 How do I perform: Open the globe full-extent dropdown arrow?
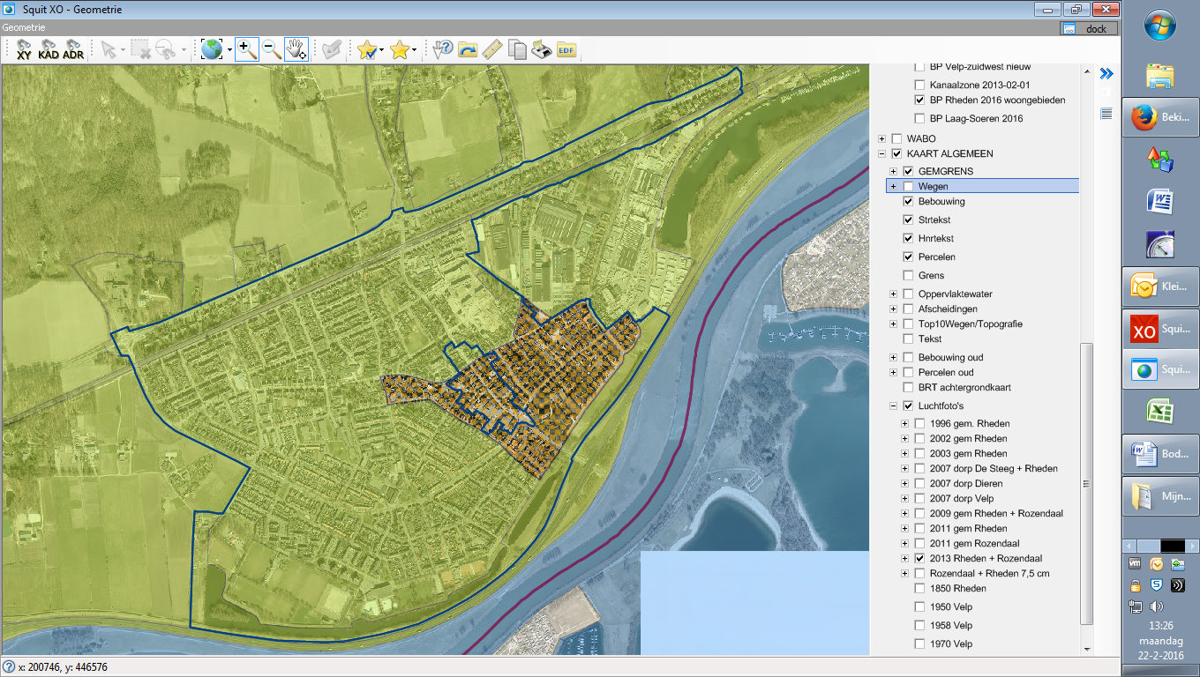tap(229, 50)
